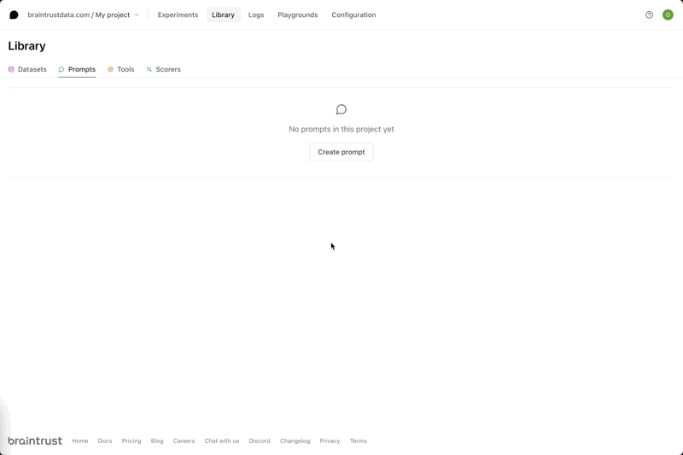The image size is (683, 455).
Task: Open Chat with us link
Action: pyautogui.click(x=222, y=441)
